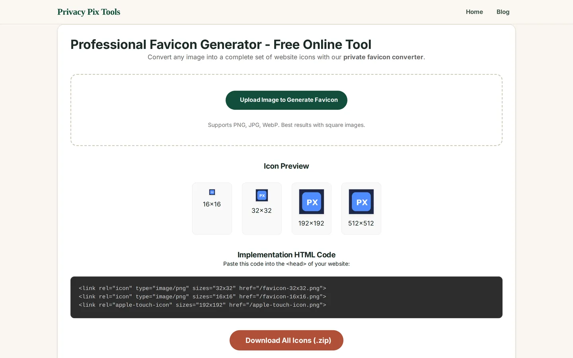Click the 'private favicon converter' bold text
The width and height of the screenshot is (573, 358).
[x=383, y=57]
